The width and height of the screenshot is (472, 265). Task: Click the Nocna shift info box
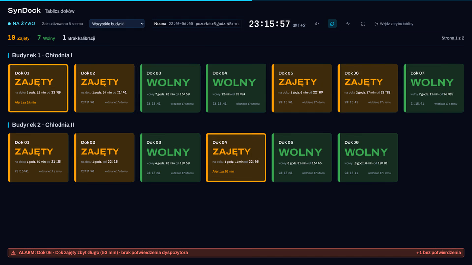click(x=196, y=24)
